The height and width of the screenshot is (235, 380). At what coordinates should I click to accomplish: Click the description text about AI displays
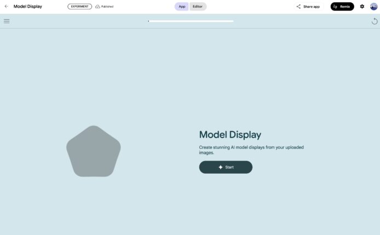coord(251,150)
